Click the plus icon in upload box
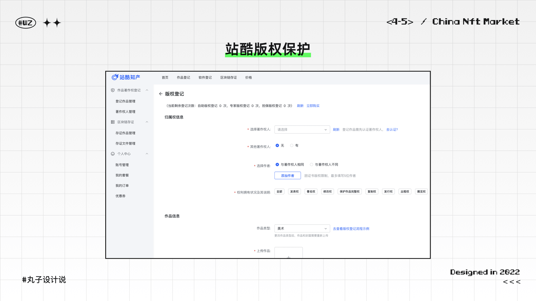The width and height of the screenshot is (536, 301). pos(288,256)
